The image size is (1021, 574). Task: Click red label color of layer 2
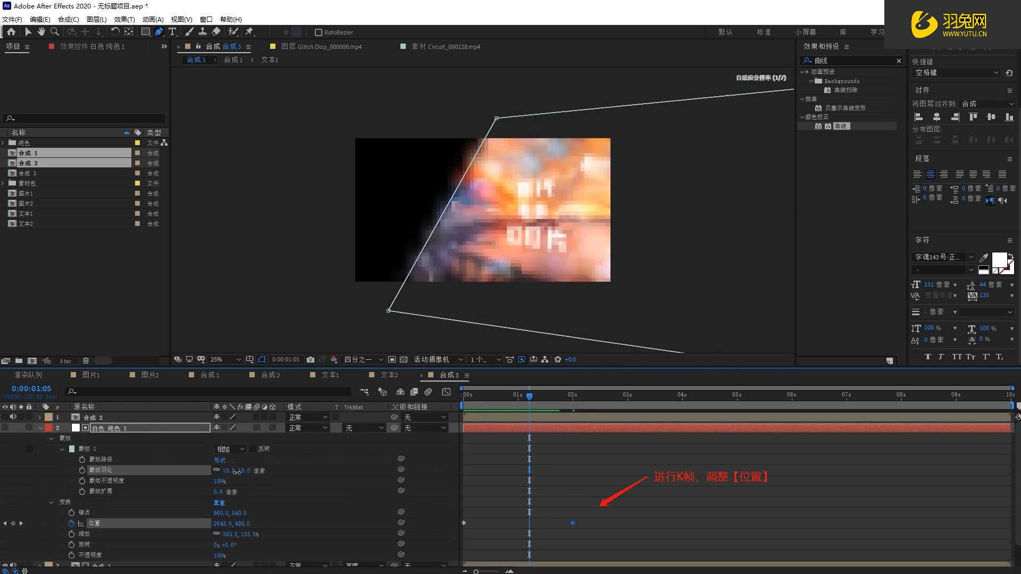point(48,428)
